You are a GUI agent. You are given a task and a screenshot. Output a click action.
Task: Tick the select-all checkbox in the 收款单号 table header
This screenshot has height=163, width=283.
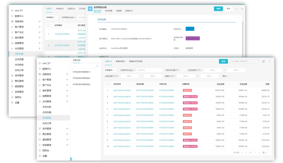pyautogui.click(x=107, y=84)
